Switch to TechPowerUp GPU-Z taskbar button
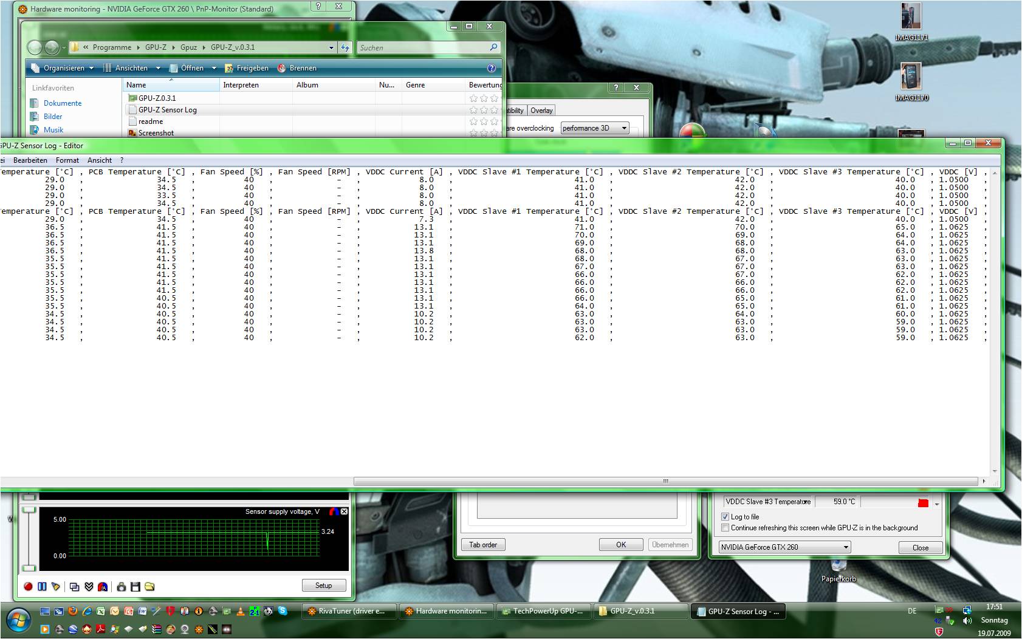This screenshot has height=639, width=1022. (x=543, y=611)
